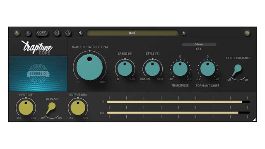265x149 pixels.
Task: Click the FORMANT SHIFT label
Action: tap(207, 86)
